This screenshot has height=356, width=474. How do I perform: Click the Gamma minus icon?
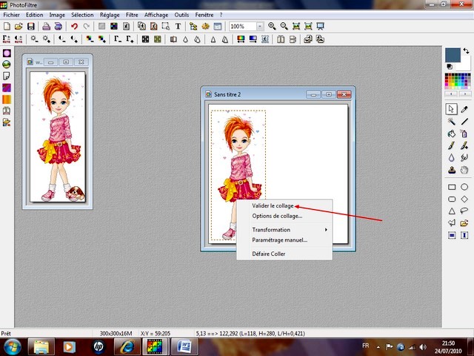click(118, 39)
